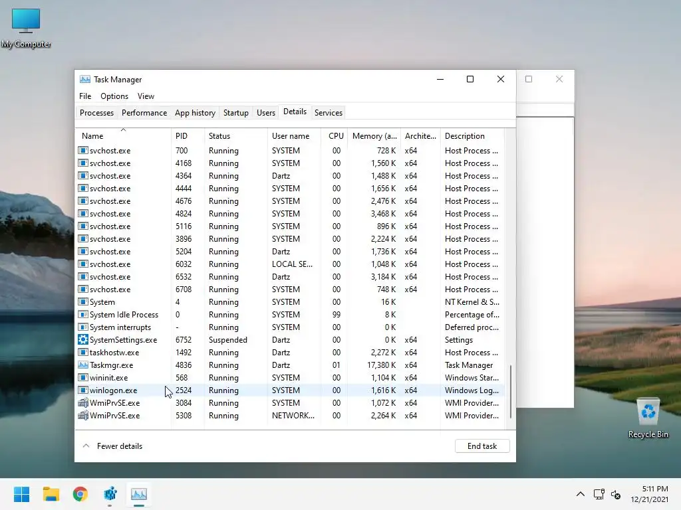Click the 17,380 K memory value
The height and width of the screenshot is (510, 681).
[381, 365]
